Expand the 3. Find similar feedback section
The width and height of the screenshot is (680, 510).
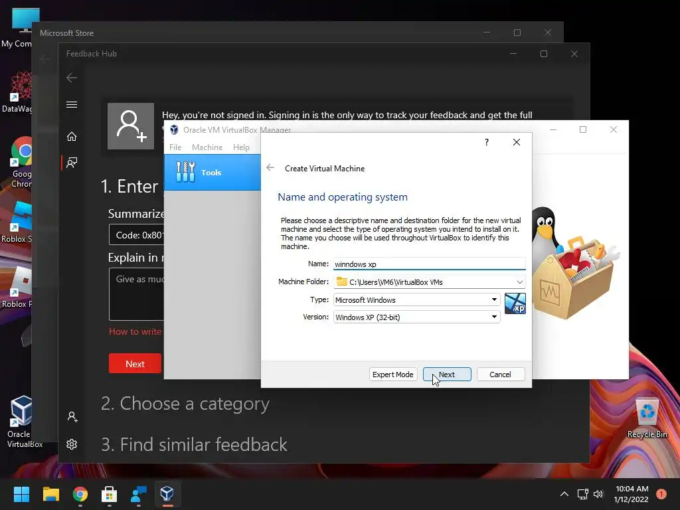(194, 444)
